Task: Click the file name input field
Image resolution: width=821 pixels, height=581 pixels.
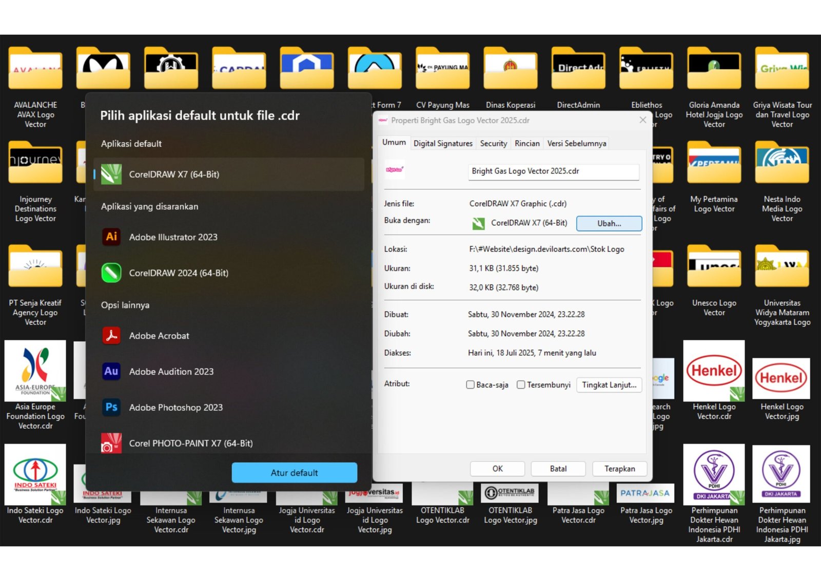Action: 553,171
